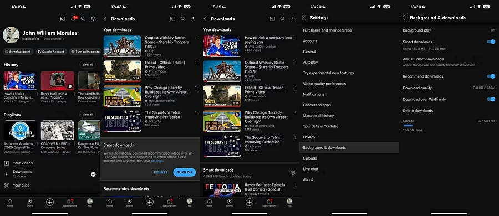
Task: Open the gear icon beside Smart downloads 459.8 MB Used
Action: 293,173
